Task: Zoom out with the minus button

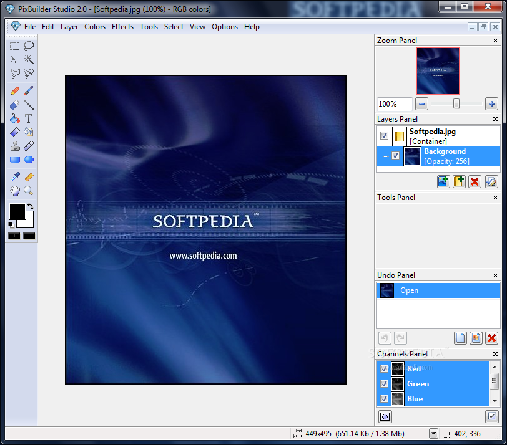Action: click(x=421, y=104)
